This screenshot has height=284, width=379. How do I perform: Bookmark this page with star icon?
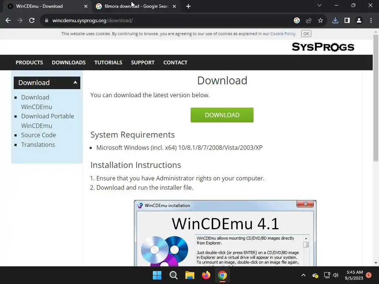click(321, 21)
